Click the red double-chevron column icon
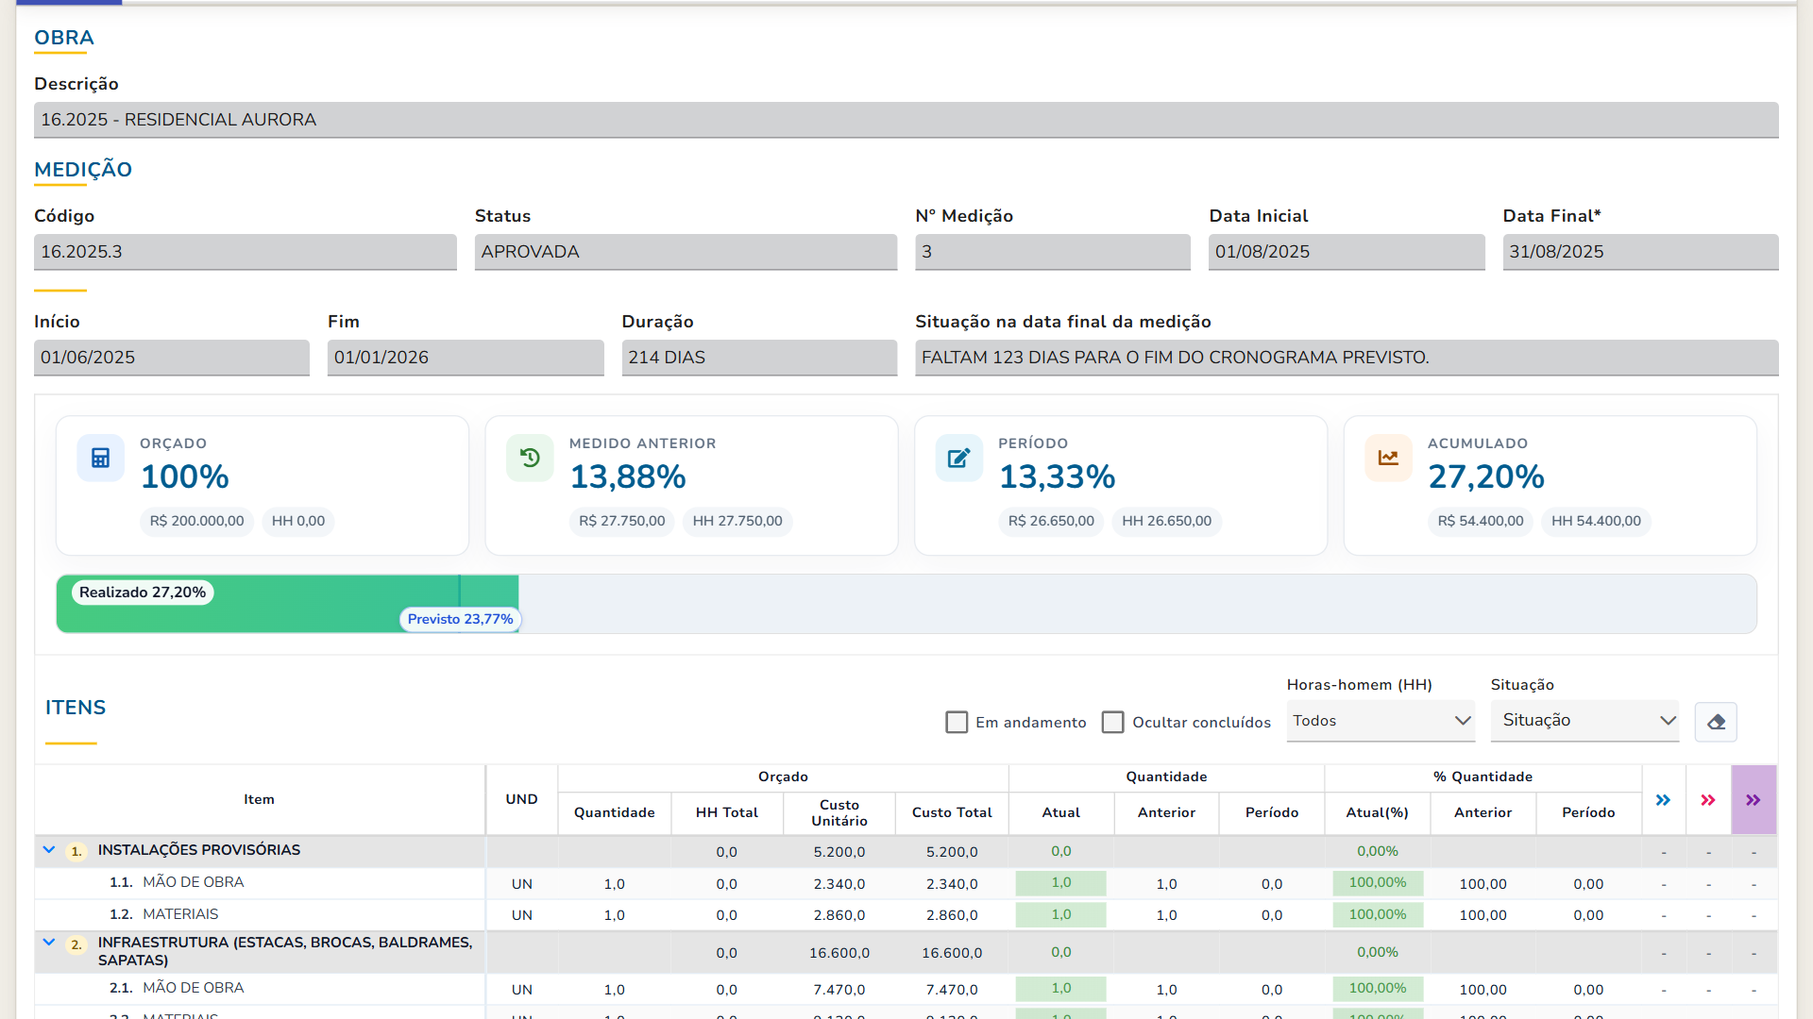Image resolution: width=1813 pixels, height=1019 pixels. coord(1708,800)
